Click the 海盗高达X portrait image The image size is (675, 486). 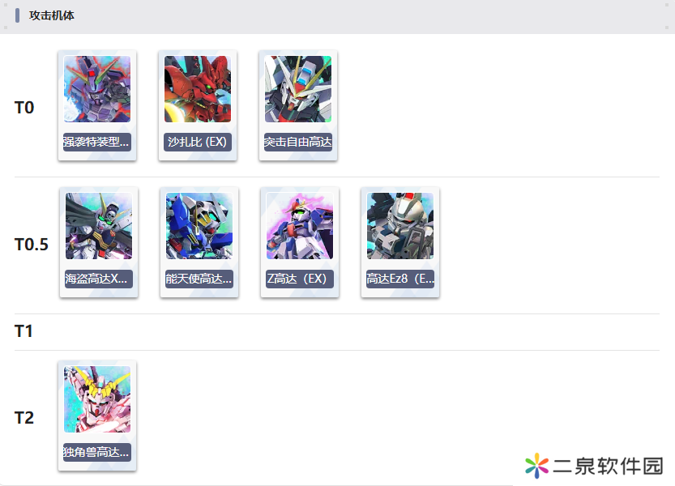pyautogui.click(x=99, y=226)
